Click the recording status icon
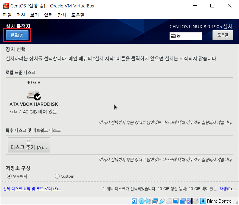This screenshot has width=239, height=205. [x=183, y=201]
